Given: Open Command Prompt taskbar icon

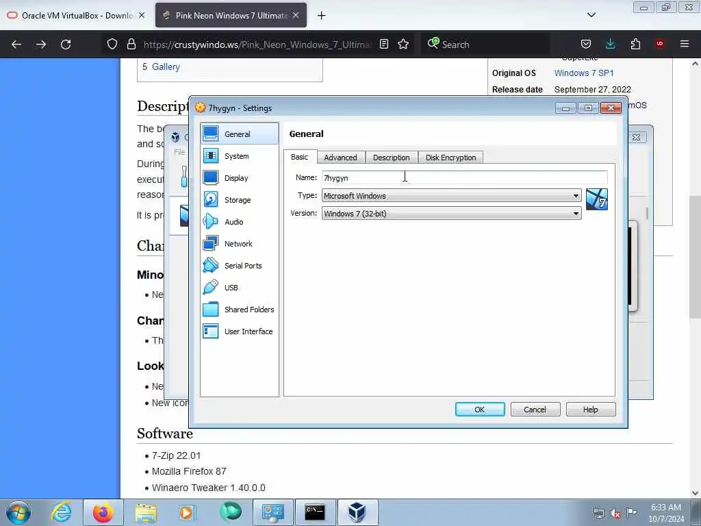Looking at the screenshot, I should [315, 512].
